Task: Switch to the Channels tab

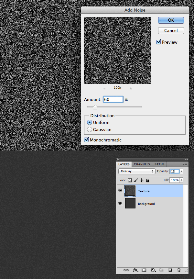Action: pos(142,164)
